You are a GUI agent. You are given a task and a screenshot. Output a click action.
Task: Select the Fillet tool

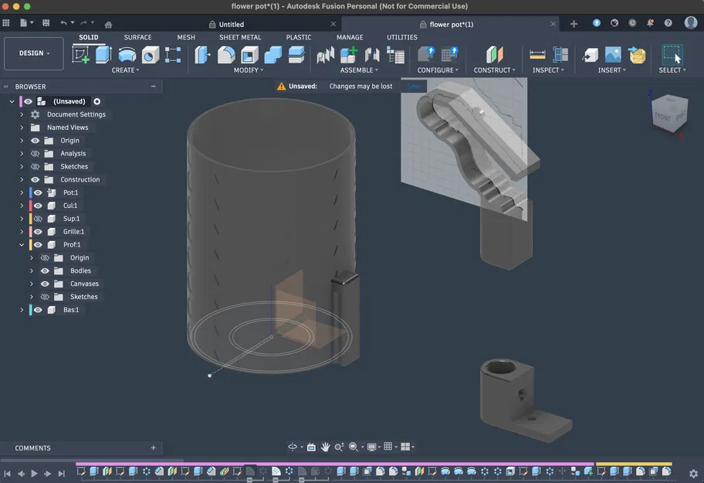(x=226, y=54)
